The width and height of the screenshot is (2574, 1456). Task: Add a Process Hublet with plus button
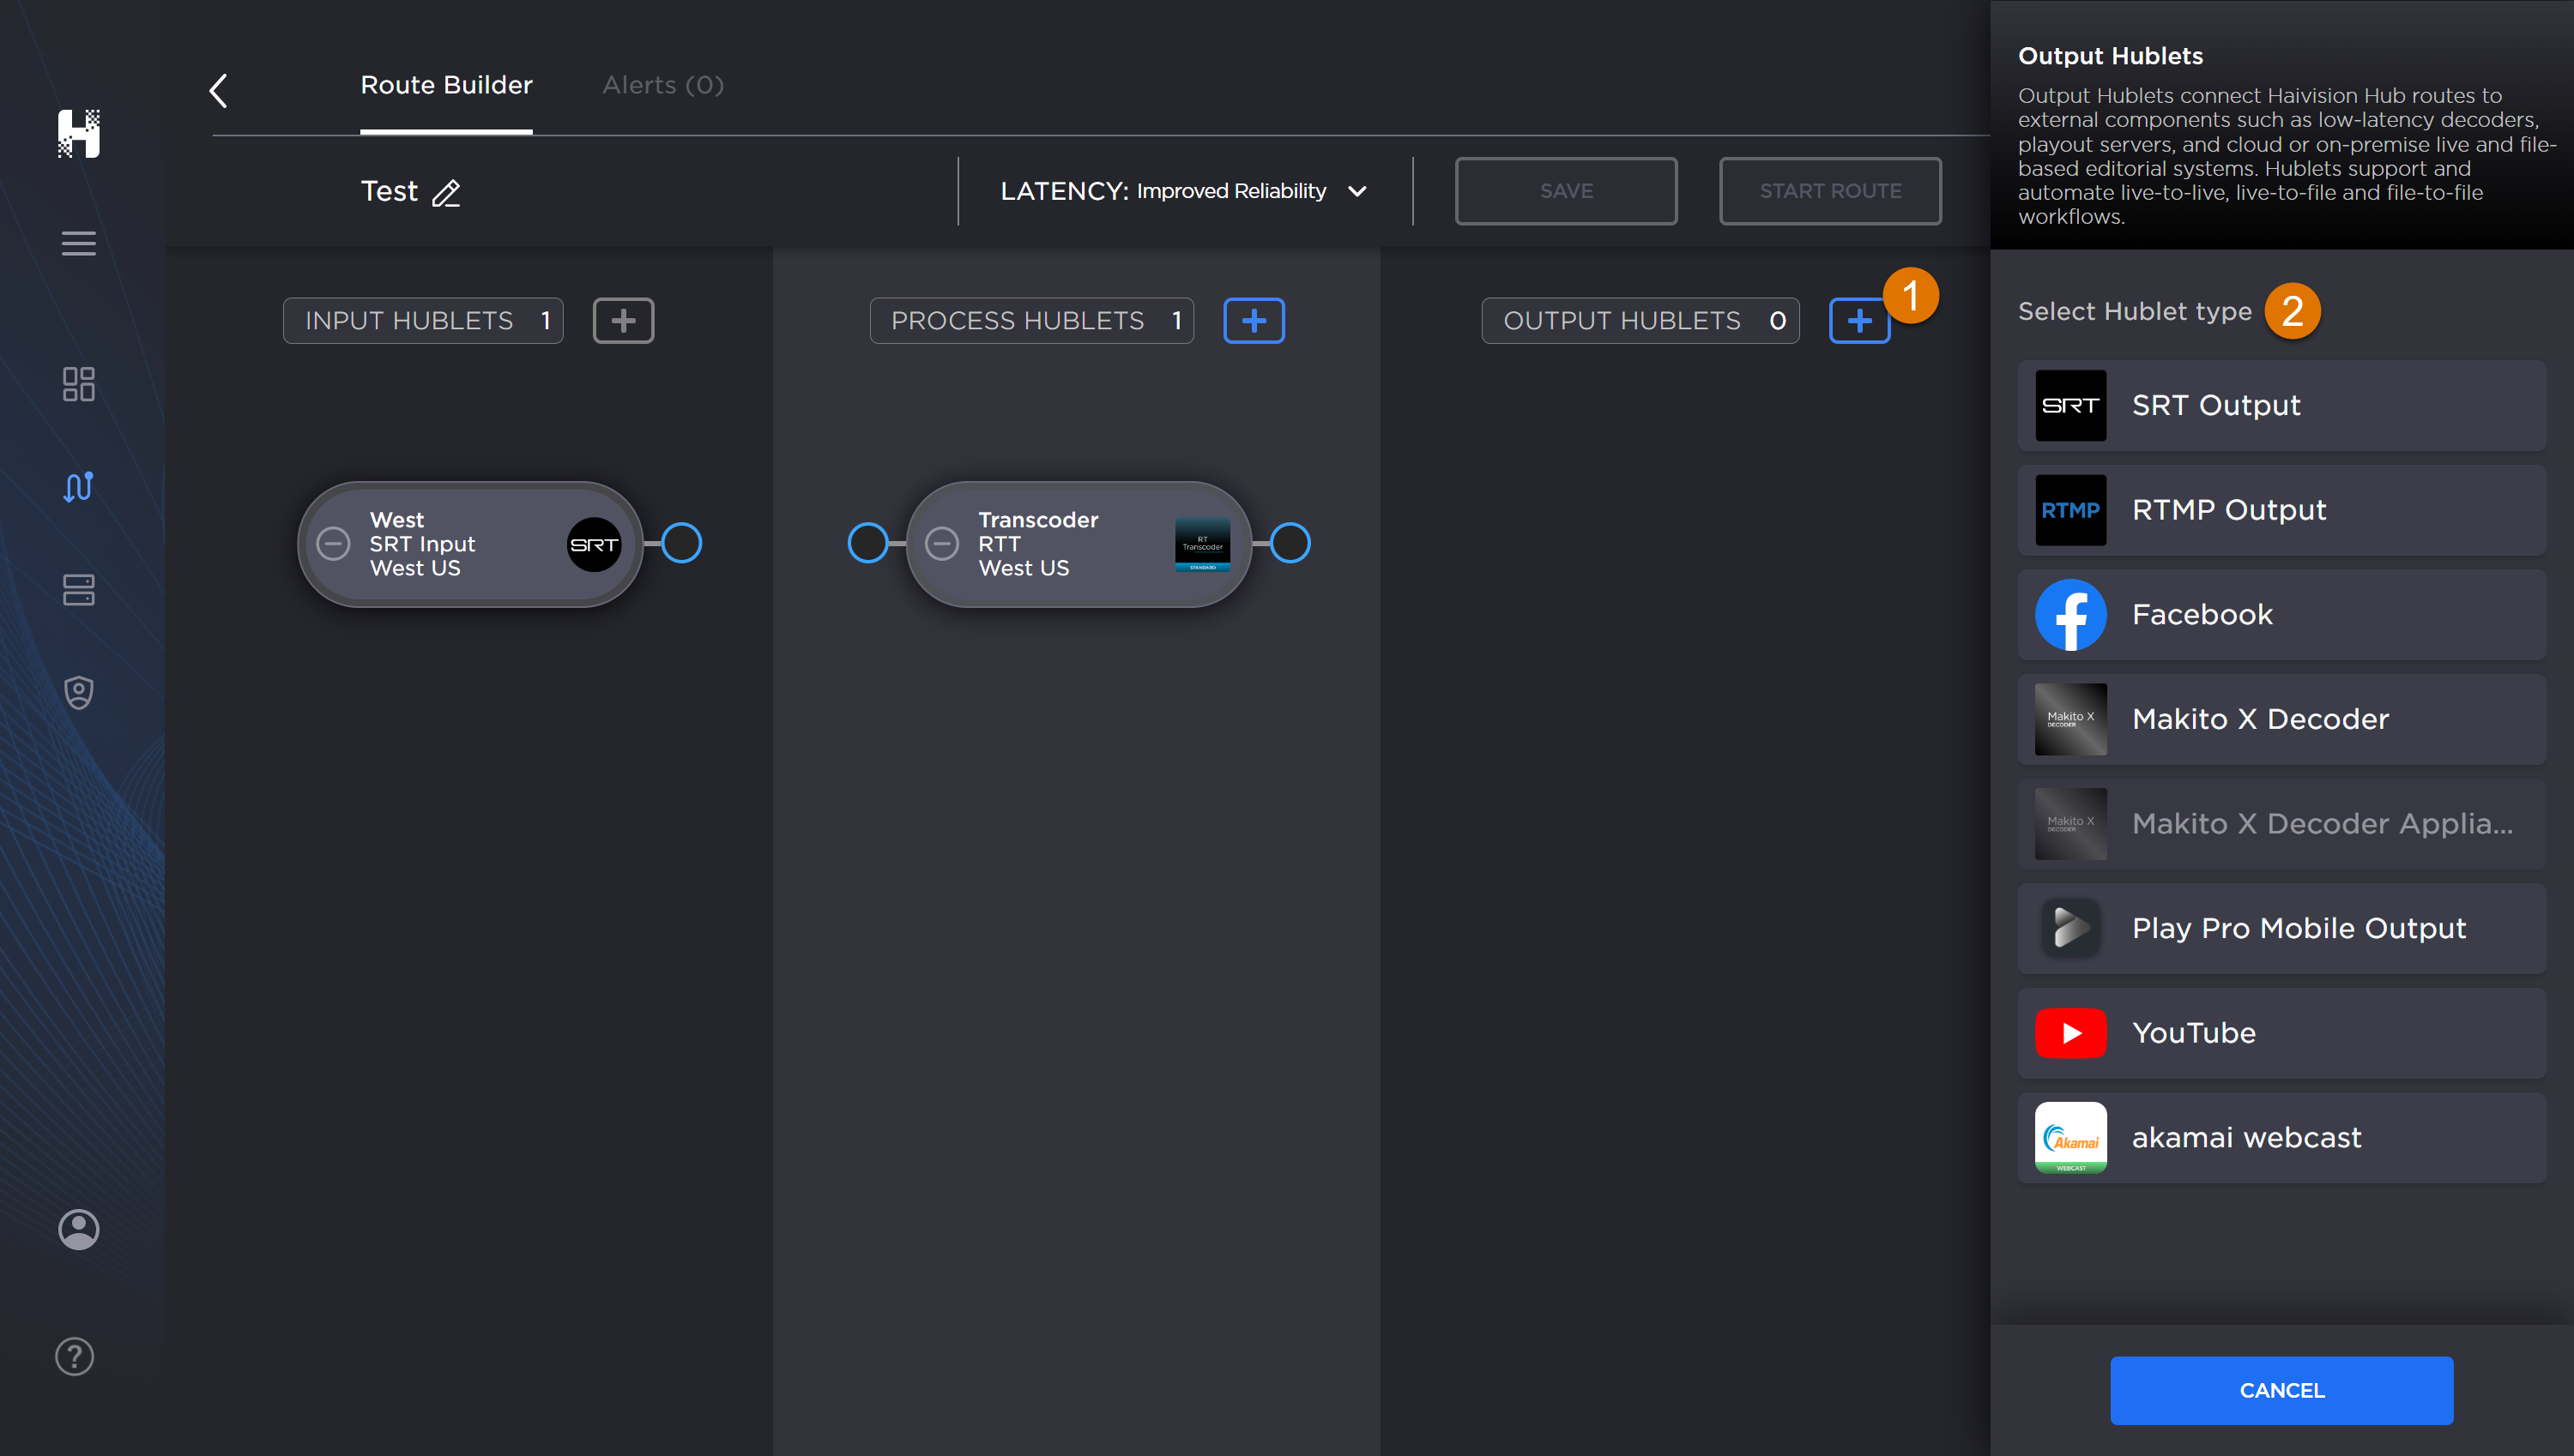1254,320
